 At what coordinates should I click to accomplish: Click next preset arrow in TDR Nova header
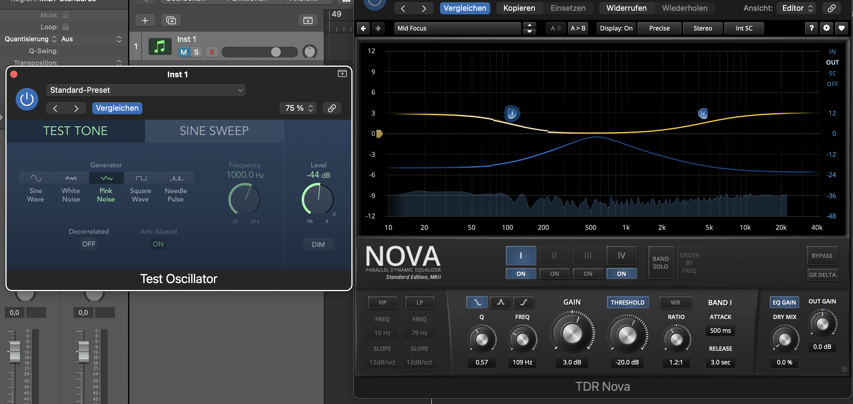pyautogui.click(x=424, y=8)
